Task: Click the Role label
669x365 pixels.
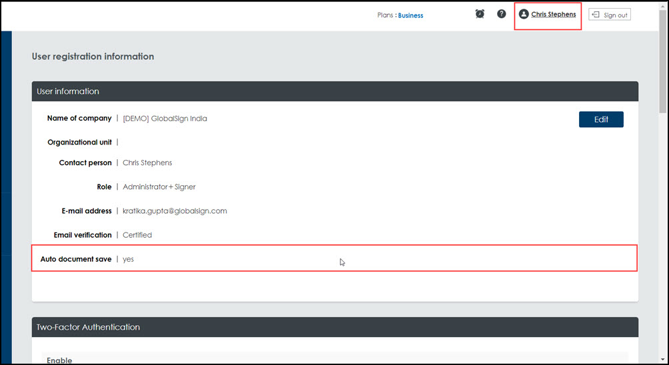Action: [x=104, y=186]
